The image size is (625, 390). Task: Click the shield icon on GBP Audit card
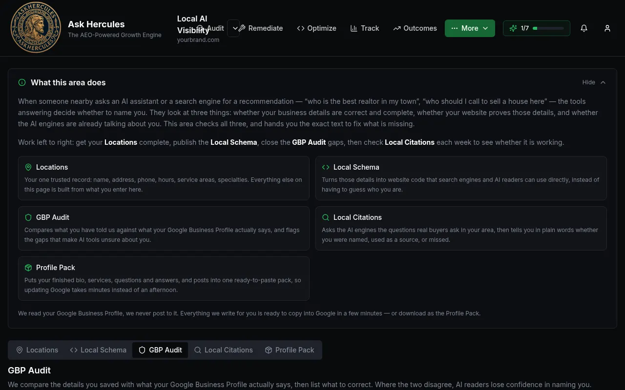(28, 217)
